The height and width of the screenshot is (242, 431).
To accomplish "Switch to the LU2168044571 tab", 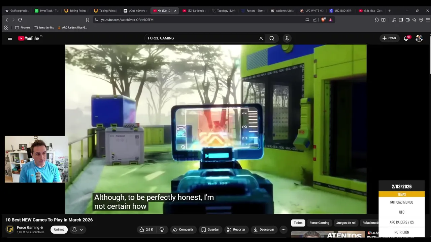I will pos(341,11).
